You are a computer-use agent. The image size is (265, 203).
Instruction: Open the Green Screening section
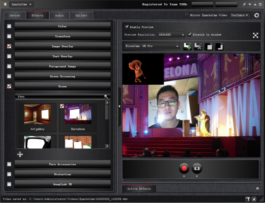click(63, 76)
